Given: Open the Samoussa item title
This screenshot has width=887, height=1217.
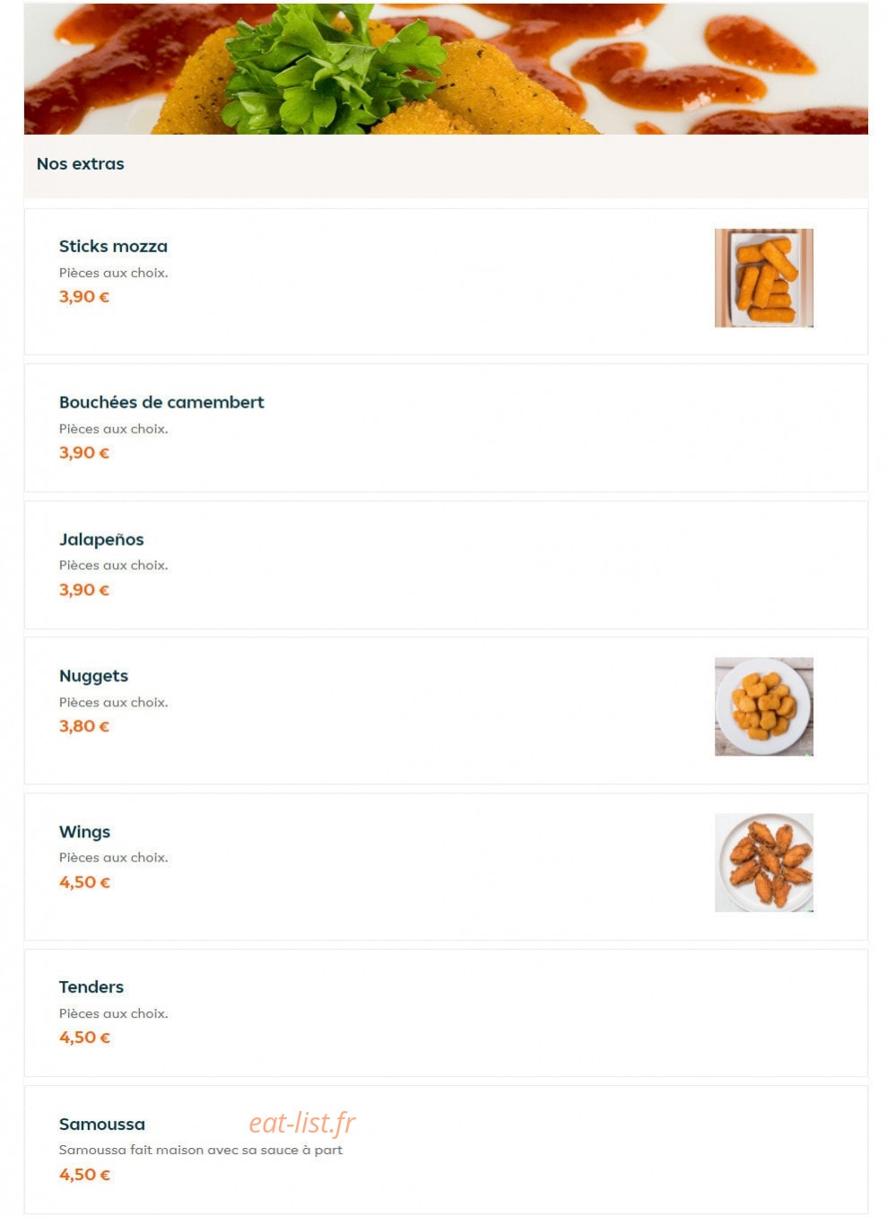Looking at the screenshot, I should click(102, 1125).
